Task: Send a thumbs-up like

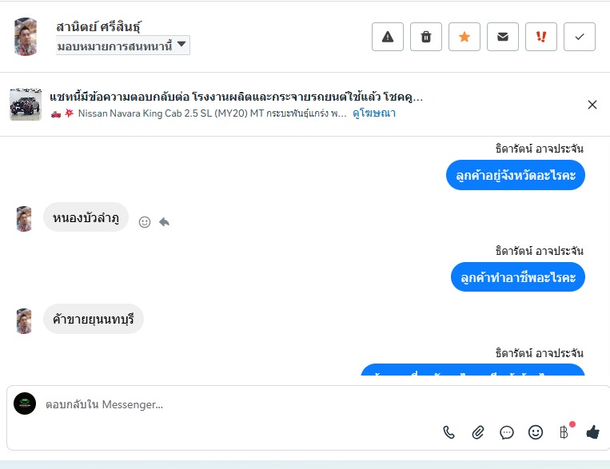Action: 592,432
